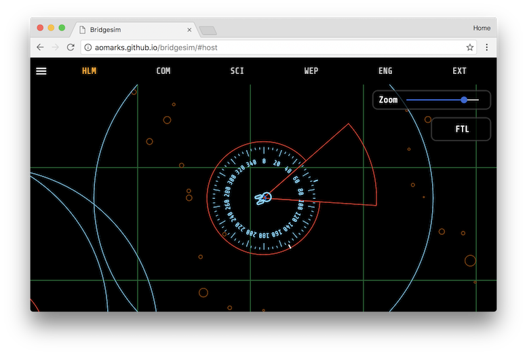The width and height of the screenshot is (527, 355).
Task: Click the white heading marker on the compass ring
Action: point(290,246)
